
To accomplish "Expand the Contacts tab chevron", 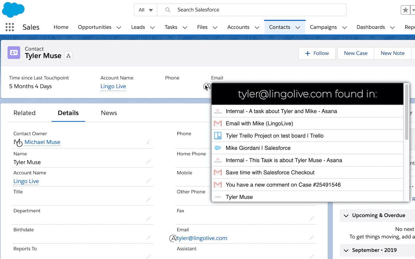I will coord(298,28).
